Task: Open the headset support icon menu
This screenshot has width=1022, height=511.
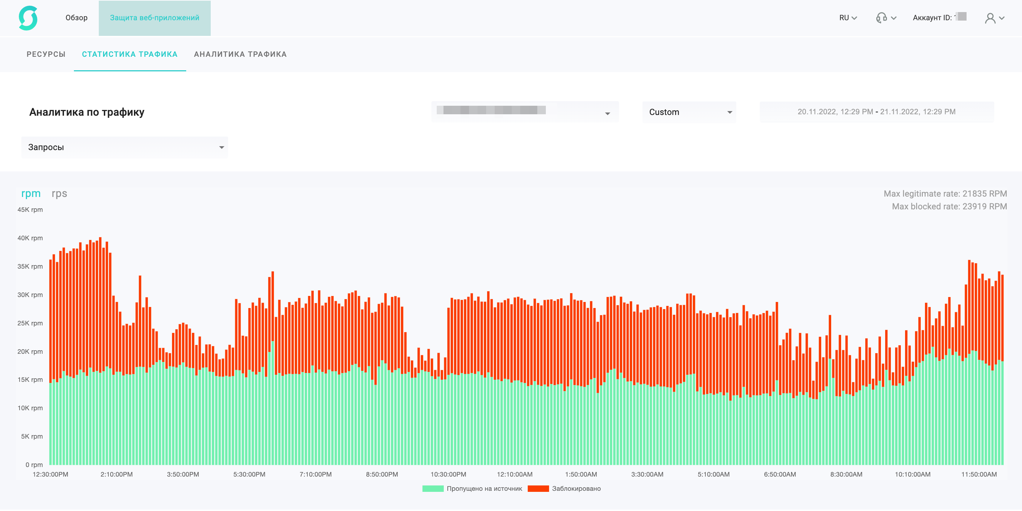Action: click(881, 18)
